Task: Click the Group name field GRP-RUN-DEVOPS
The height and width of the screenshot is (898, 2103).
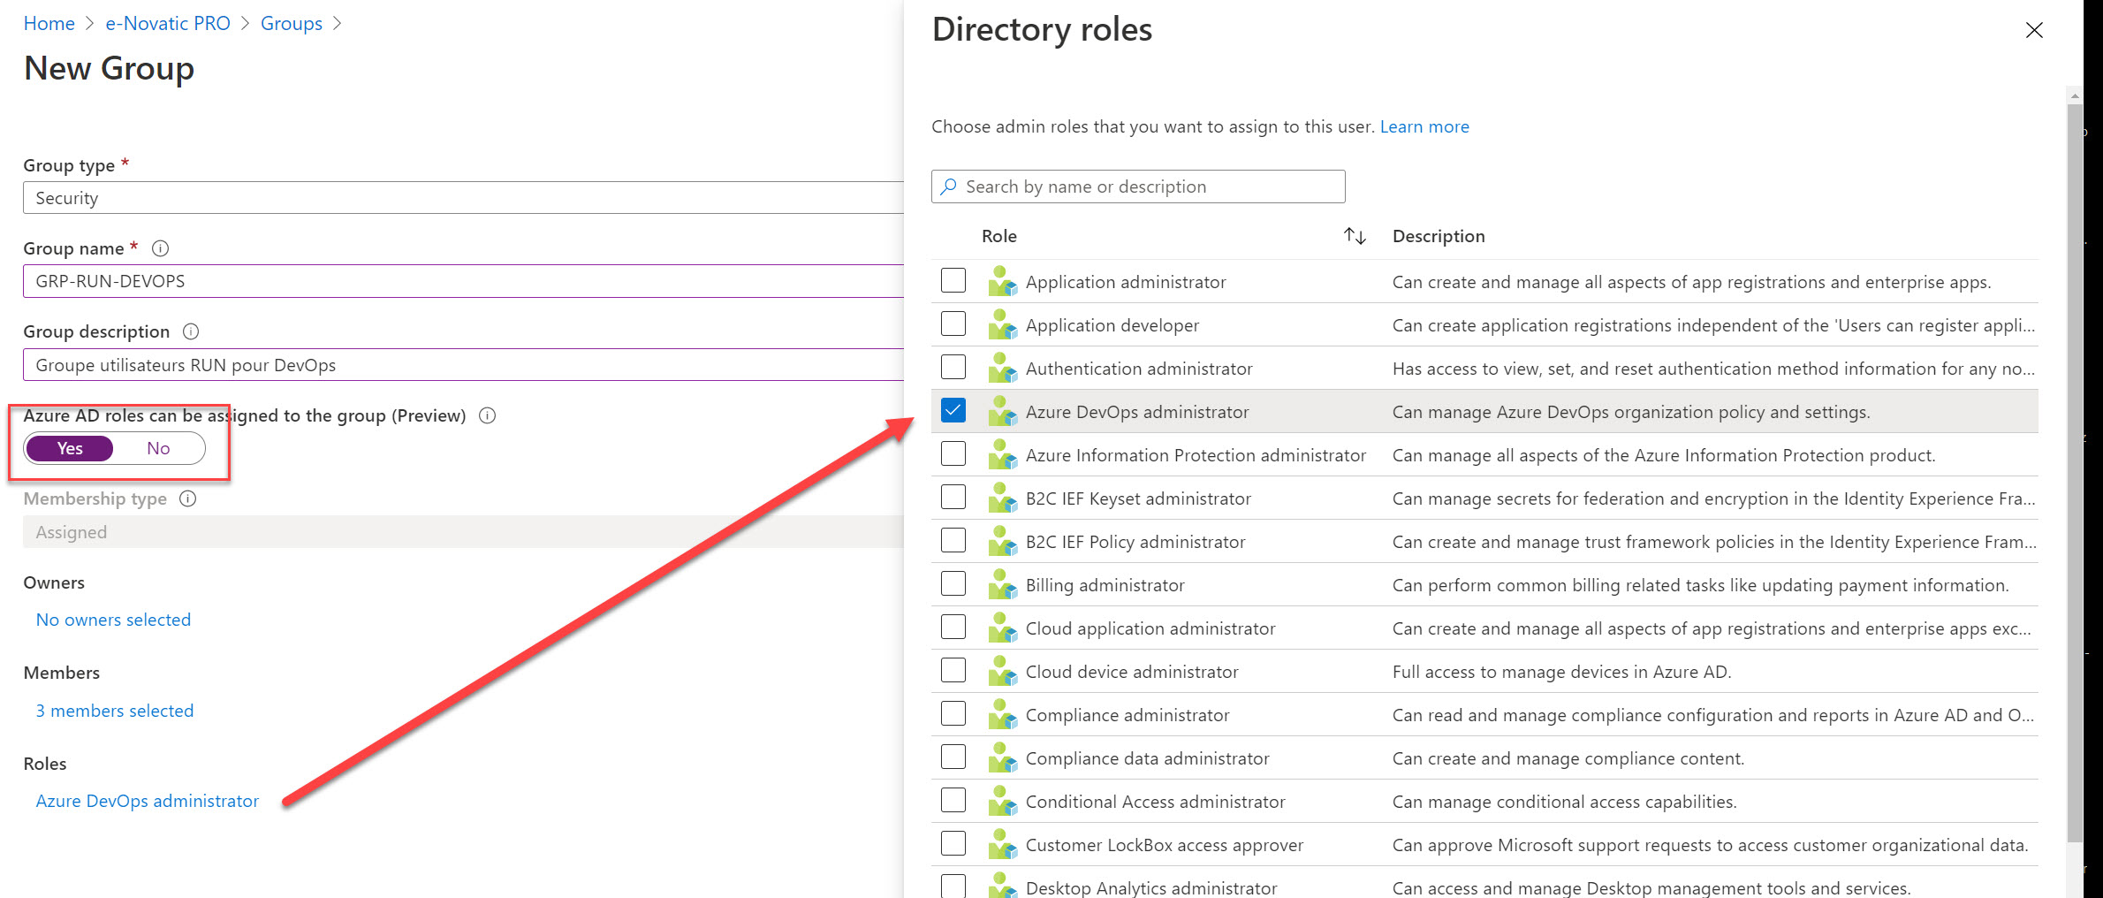Action: click(463, 281)
